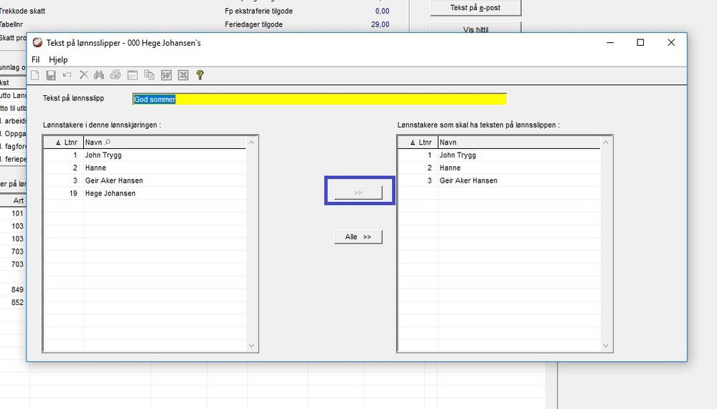The width and height of the screenshot is (717, 409).
Task: Sort right list by Navn column header
Action: tap(519, 143)
